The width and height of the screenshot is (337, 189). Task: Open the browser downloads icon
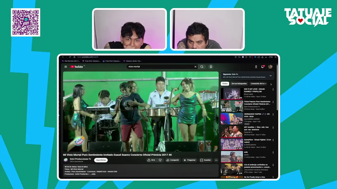tap(266, 57)
